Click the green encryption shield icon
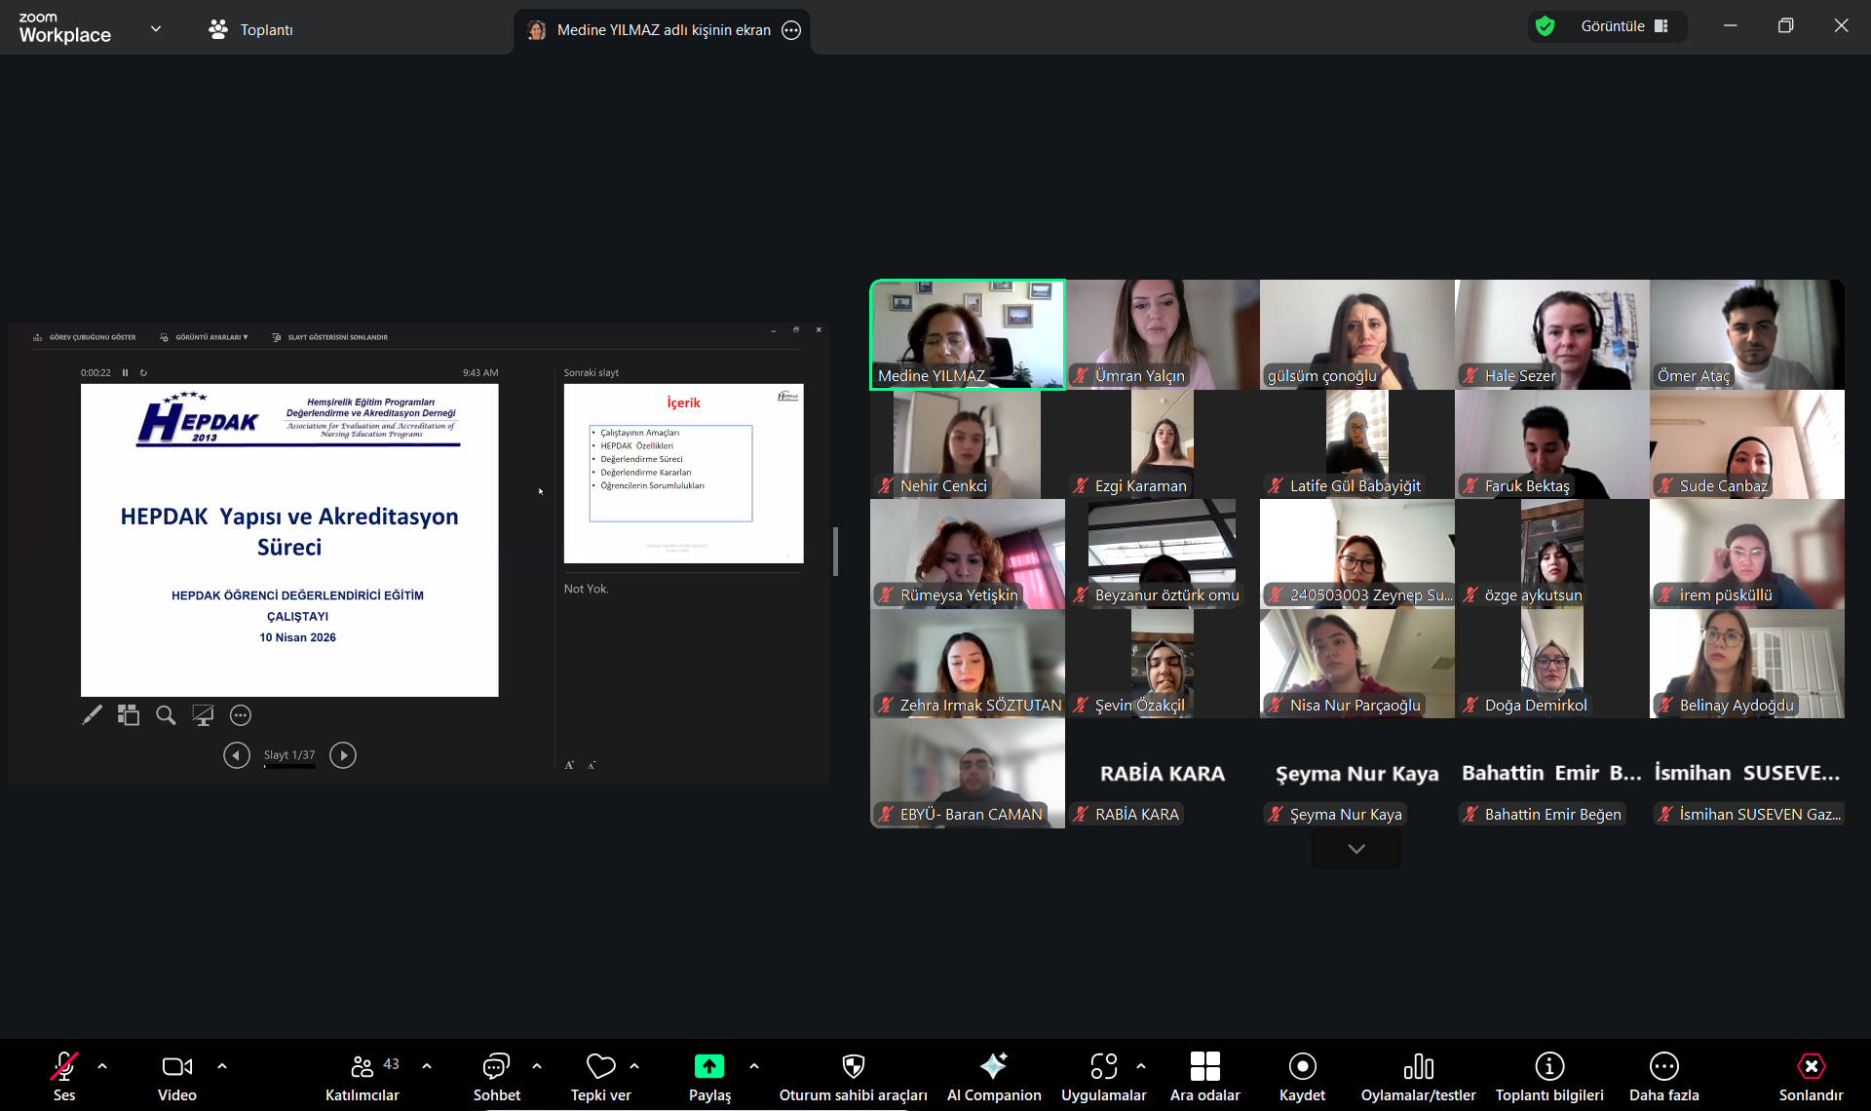1871x1111 pixels. tap(1545, 26)
